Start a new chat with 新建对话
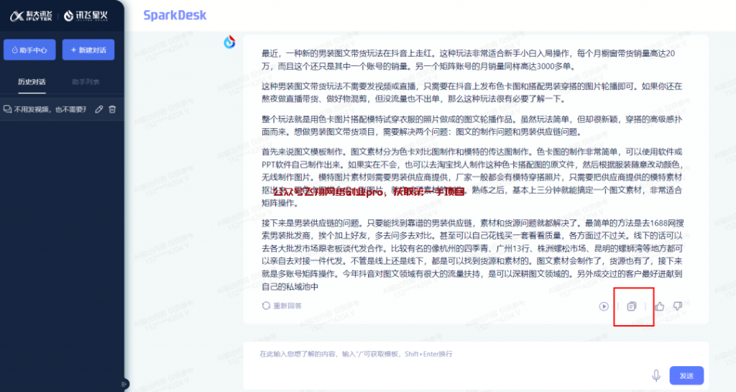Screen dimensions: 736x392 click(88, 50)
